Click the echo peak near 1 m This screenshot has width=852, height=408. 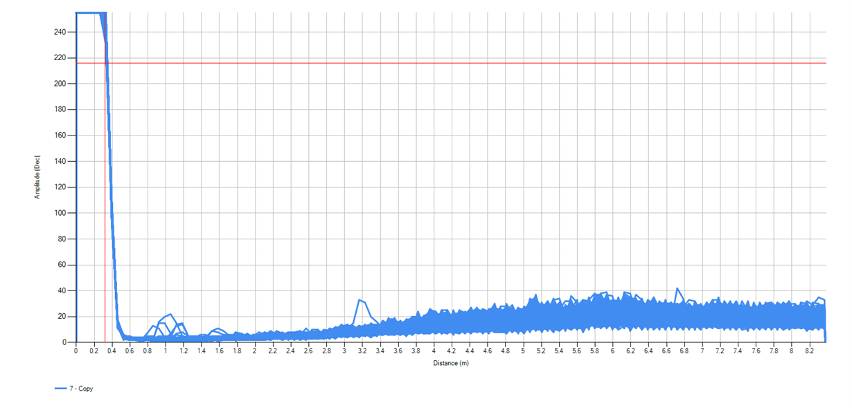coord(170,315)
